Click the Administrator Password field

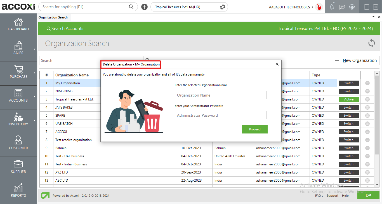(x=221, y=115)
